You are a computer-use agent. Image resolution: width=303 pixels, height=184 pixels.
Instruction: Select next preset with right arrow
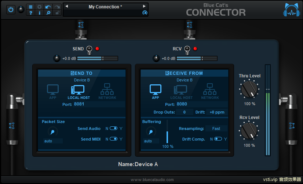144,6
